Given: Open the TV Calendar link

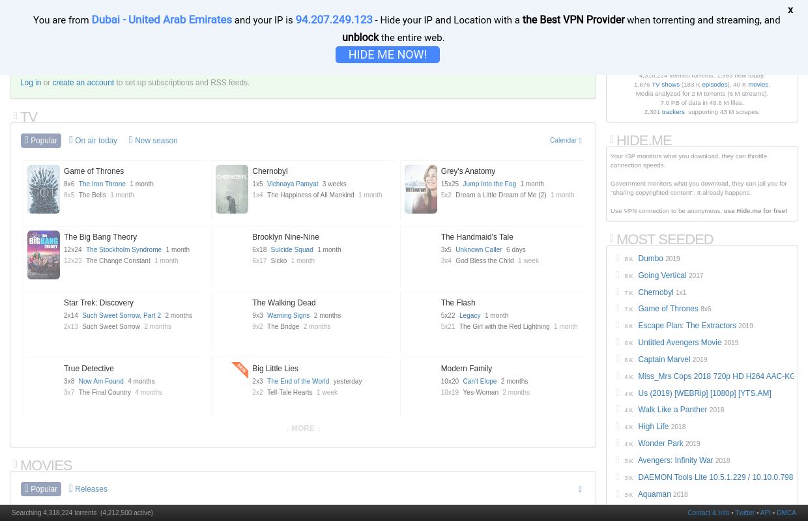Looking at the screenshot, I should point(566,141).
